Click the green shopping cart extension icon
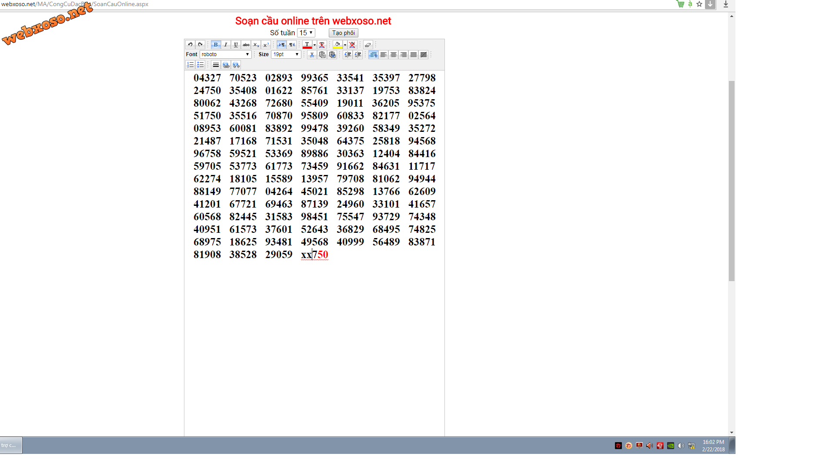This screenshot has height=470, width=835. [x=681, y=4]
